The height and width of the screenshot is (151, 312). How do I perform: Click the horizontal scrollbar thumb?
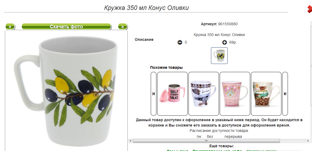point(206,141)
